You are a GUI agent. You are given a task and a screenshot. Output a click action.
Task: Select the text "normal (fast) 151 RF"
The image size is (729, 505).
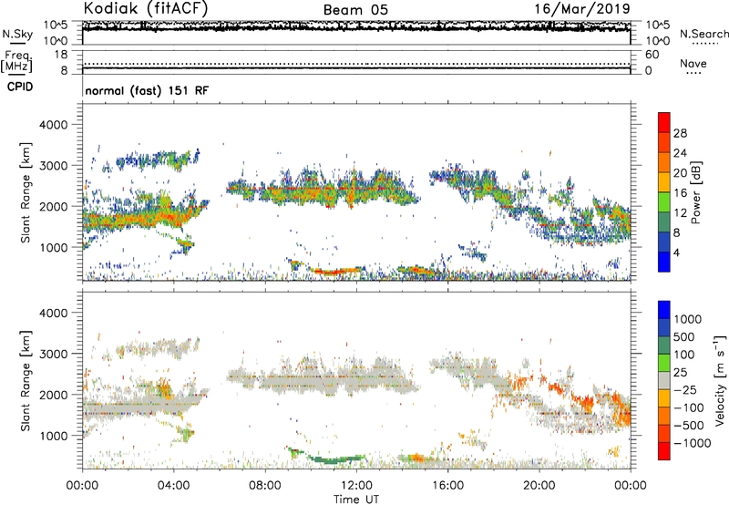[x=147, y=90]
